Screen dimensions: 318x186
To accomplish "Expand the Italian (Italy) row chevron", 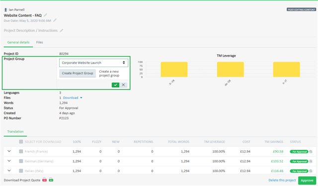I will pos(9,171).
